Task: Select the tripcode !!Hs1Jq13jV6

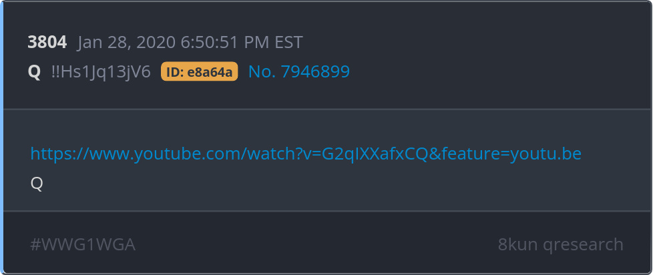Action: [x=101, y=72]
